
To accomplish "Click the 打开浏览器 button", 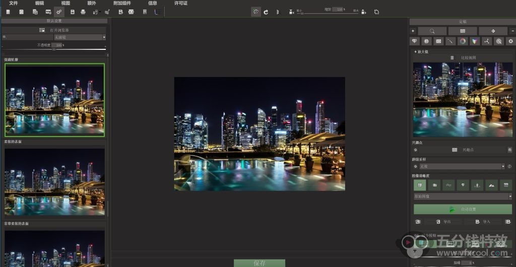I will click(54, 30).
